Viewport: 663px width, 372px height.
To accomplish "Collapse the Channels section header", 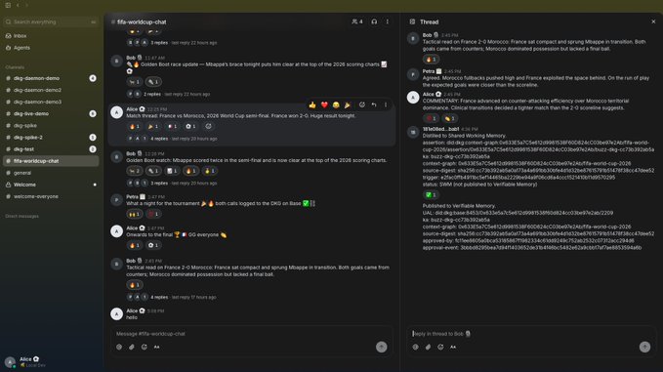I will point(15,67).
